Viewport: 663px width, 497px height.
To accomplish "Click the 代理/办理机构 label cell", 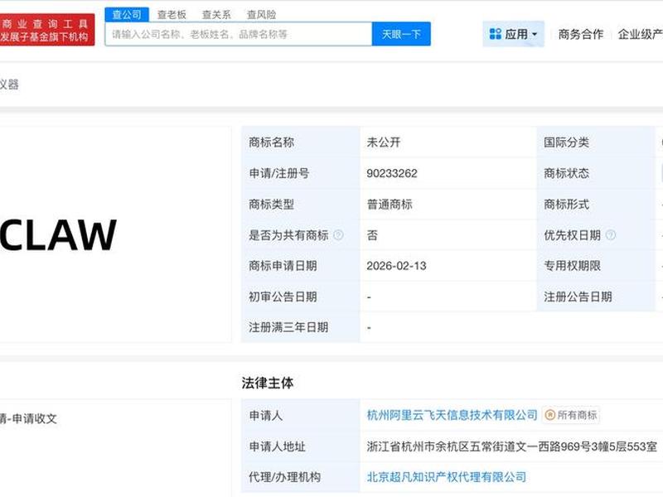I will point(301,477).
